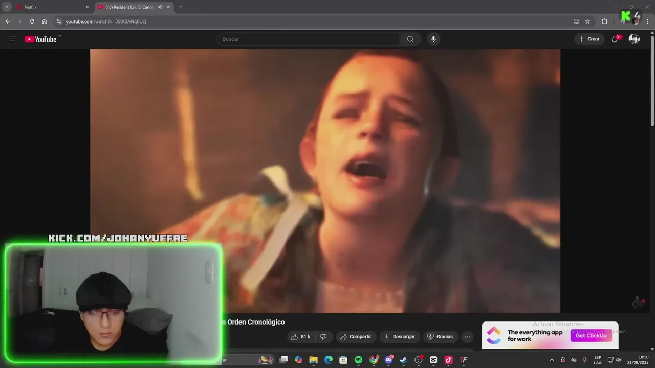This screenshot has height=368, width=655.
Task: Open File Explorer from taskbar
Action: pos(313,360)
